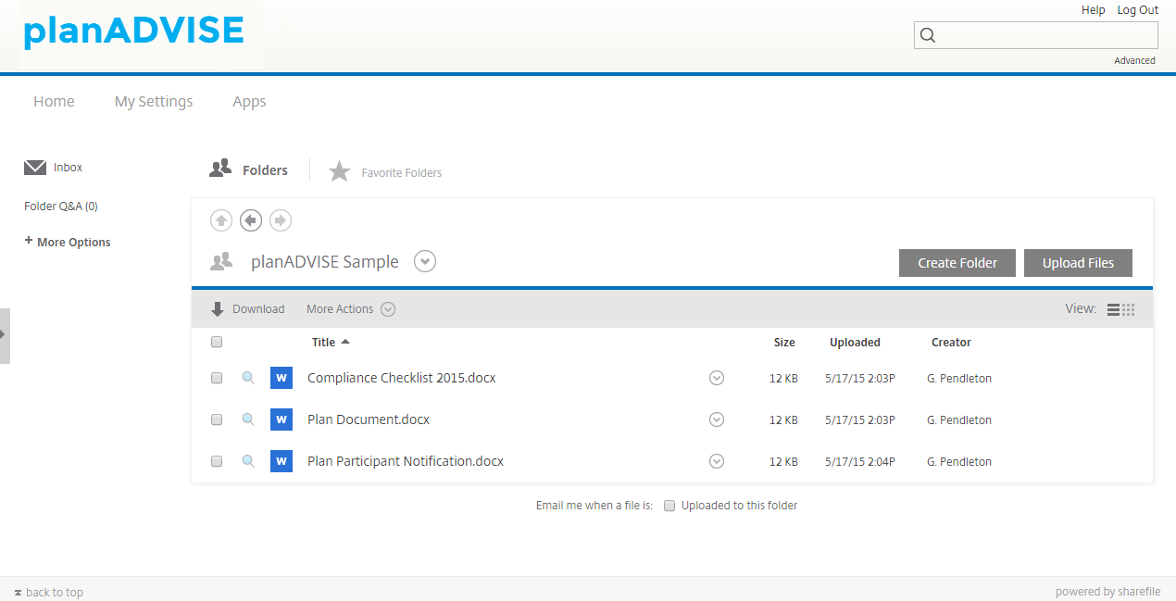This screenshot has width=1176, height=601.
Task: Click Download toolbar text
Action: coord(258,309)
